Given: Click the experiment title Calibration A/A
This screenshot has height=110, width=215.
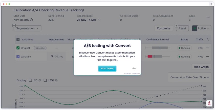Looking at the screenshot, I should [x=49, y=10].
